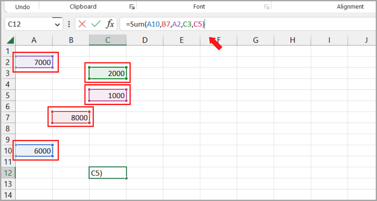This screenshot has width=377, height=201.
Task: Click the Clipboard group label
Action: point(83,7)
